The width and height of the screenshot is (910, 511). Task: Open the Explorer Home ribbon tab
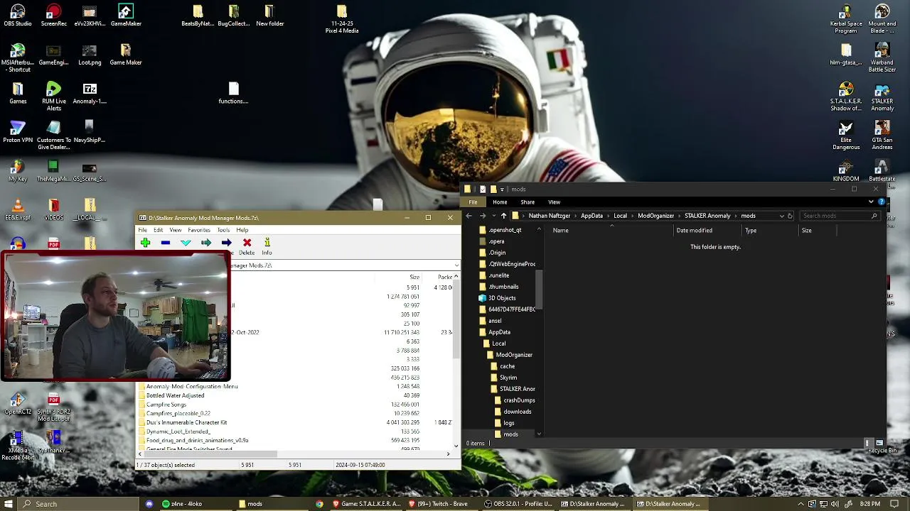pos(500,202)
